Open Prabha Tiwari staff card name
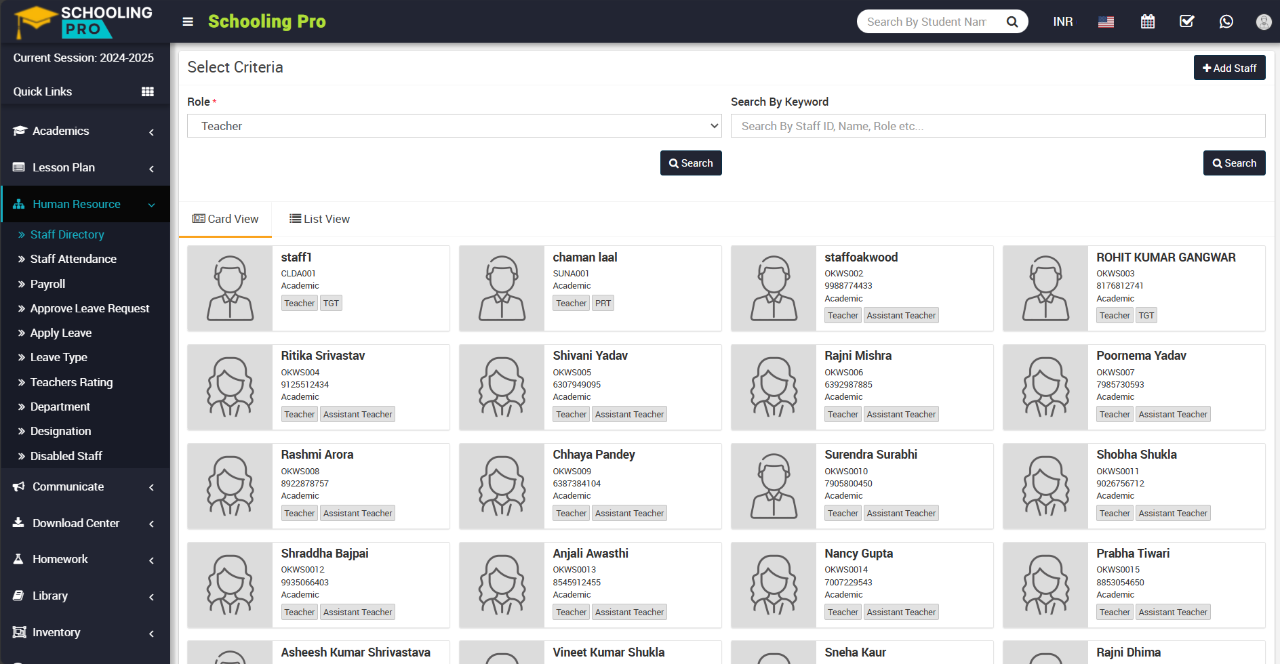The image size is (1280, 664). click(1133, 554)
